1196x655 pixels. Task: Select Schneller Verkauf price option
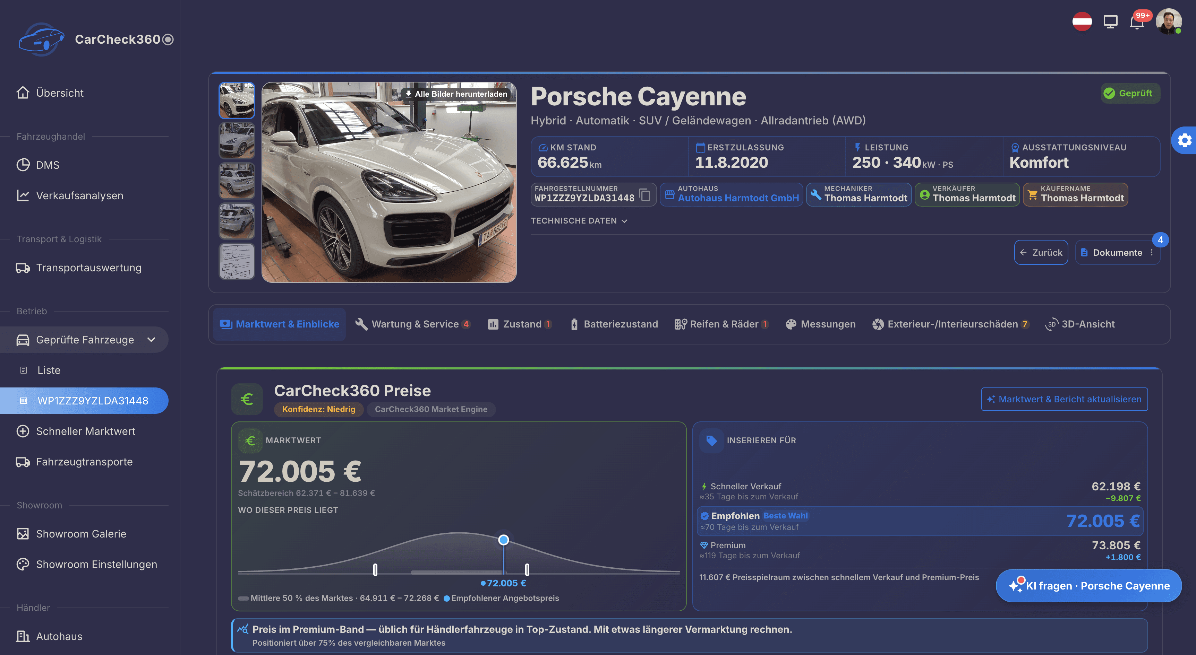pos(920,491)
